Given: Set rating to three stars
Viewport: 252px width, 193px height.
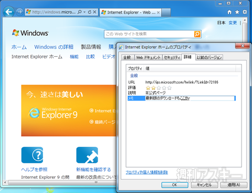Looking at the screenshot, I should click(159, 88).
